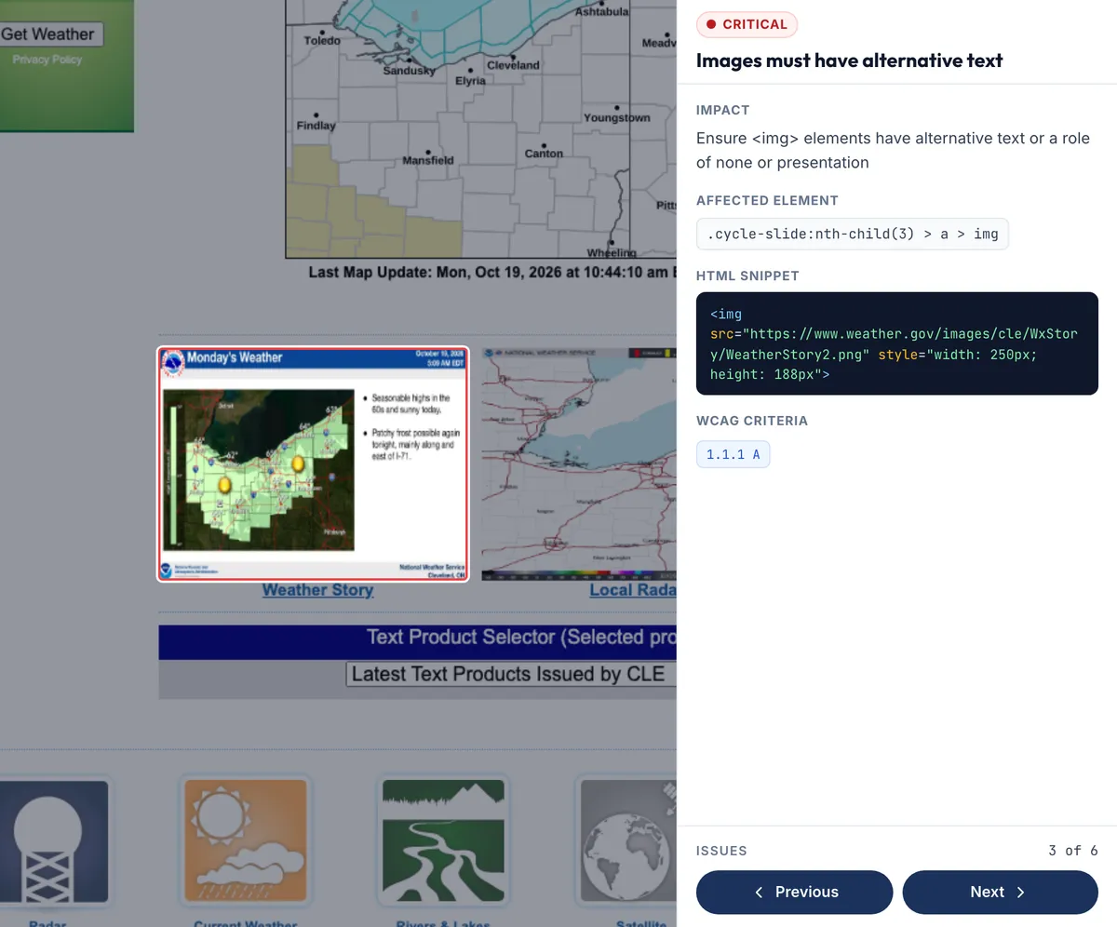The width and height of the screenshot is (1117, 927).
Task: Click the Sandusky label on the map
Action: [409, 71]
